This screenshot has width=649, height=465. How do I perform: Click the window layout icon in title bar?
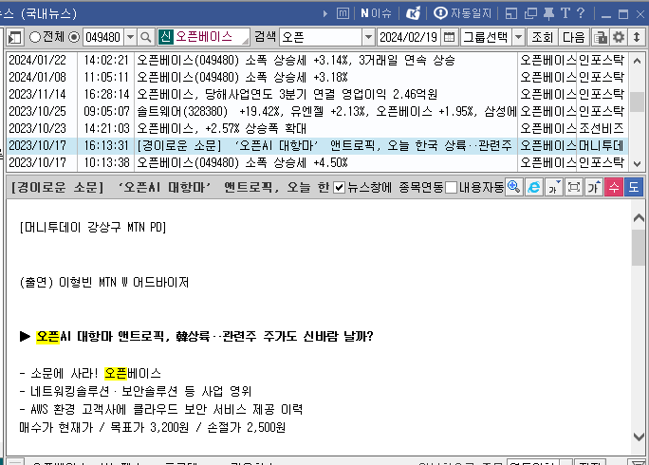tap(511, 13)
